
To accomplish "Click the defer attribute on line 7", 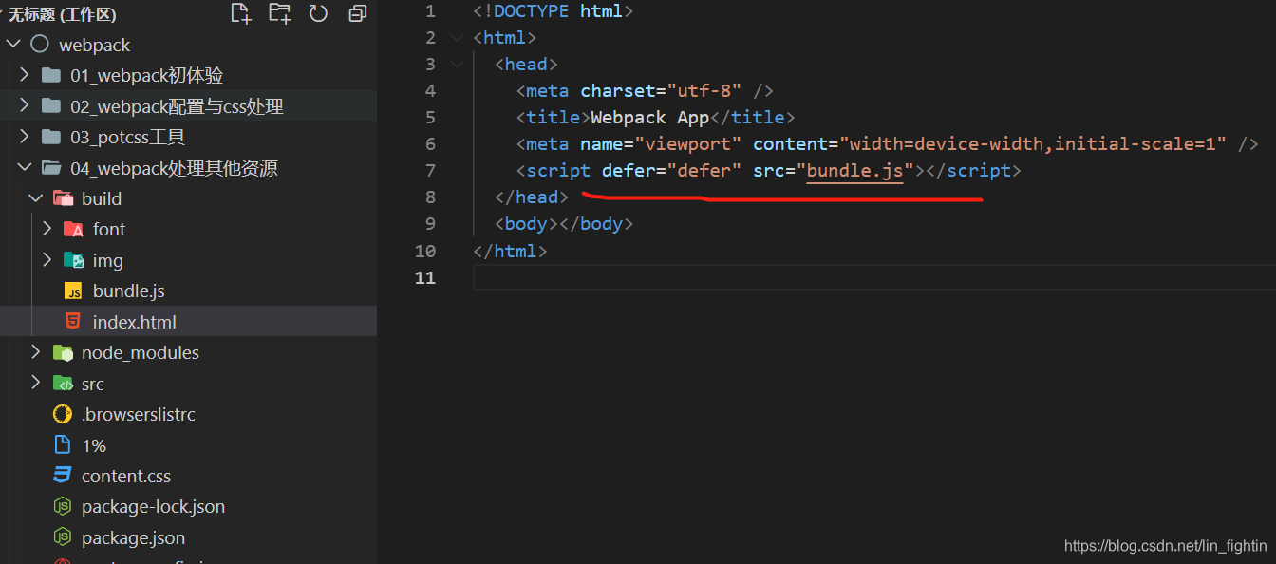I will pos(629,171).
